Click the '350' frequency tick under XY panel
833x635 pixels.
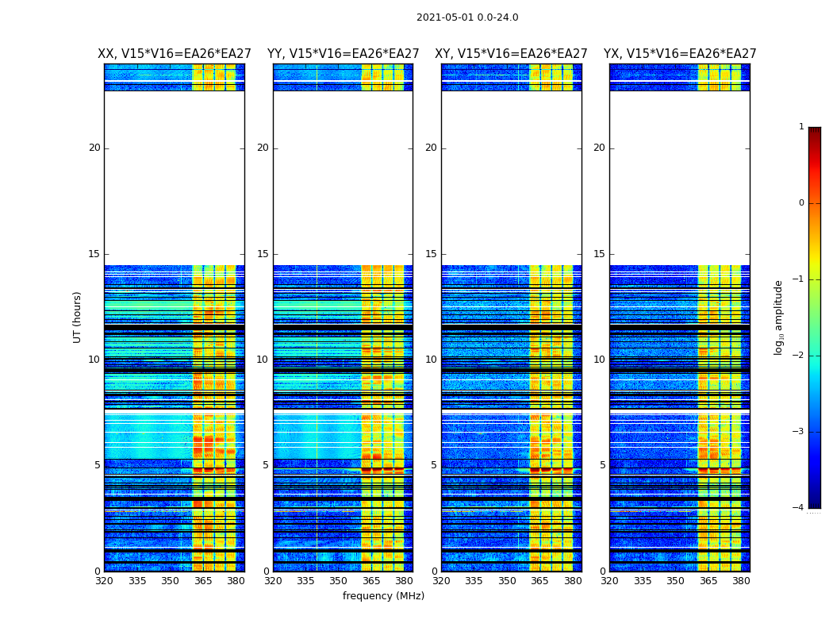click(507, 581)
